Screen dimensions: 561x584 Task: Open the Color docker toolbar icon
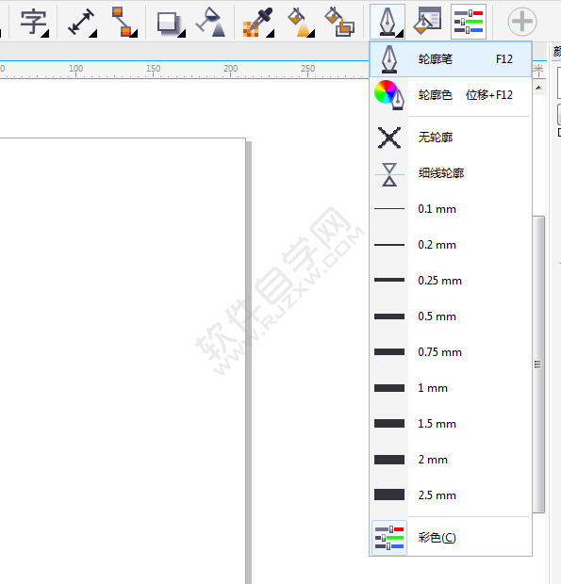coord(469,22)
